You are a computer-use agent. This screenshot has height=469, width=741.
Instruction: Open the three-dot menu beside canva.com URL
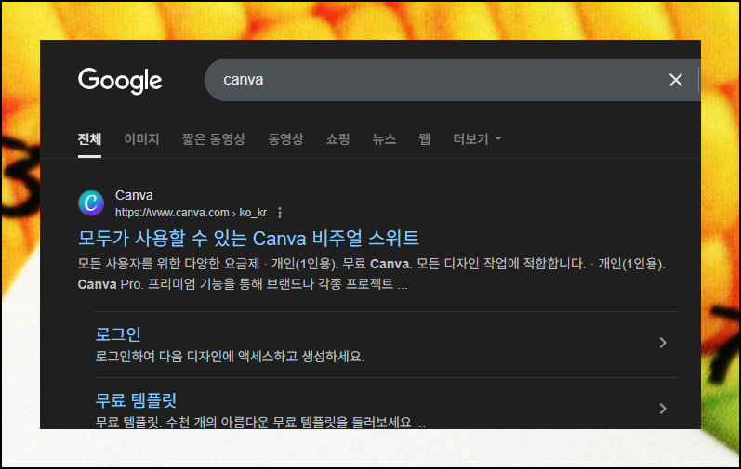point(280,213)
